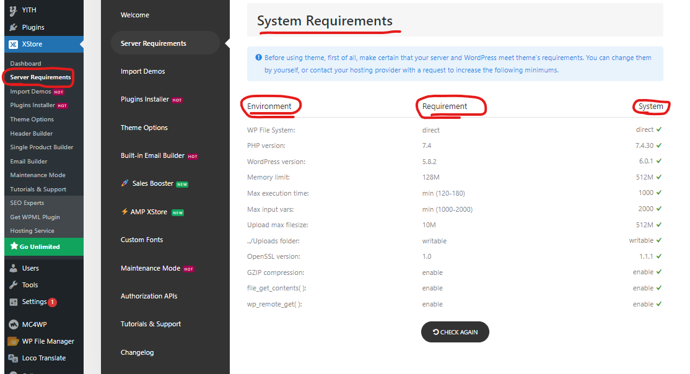Click the XStore X icon

pyautogui.click(x=14, y=44)
